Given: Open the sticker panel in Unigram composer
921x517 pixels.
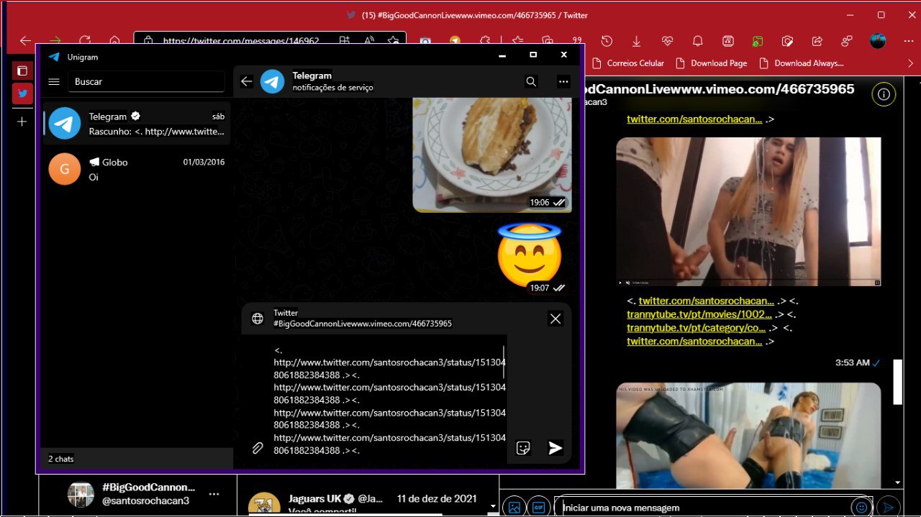Looking at the screenshot, I should pyautogui.click(x=523, y=448).
